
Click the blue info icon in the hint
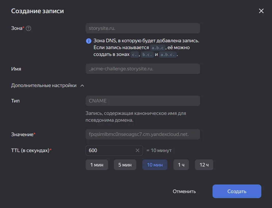pyautogui.click(x=88, y=41)
